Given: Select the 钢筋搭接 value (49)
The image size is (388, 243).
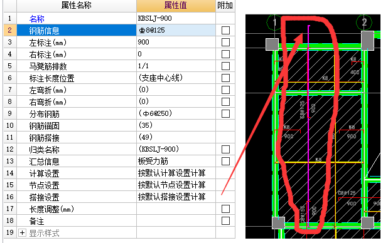Looking at the screenshot, I should pos(176,137).
